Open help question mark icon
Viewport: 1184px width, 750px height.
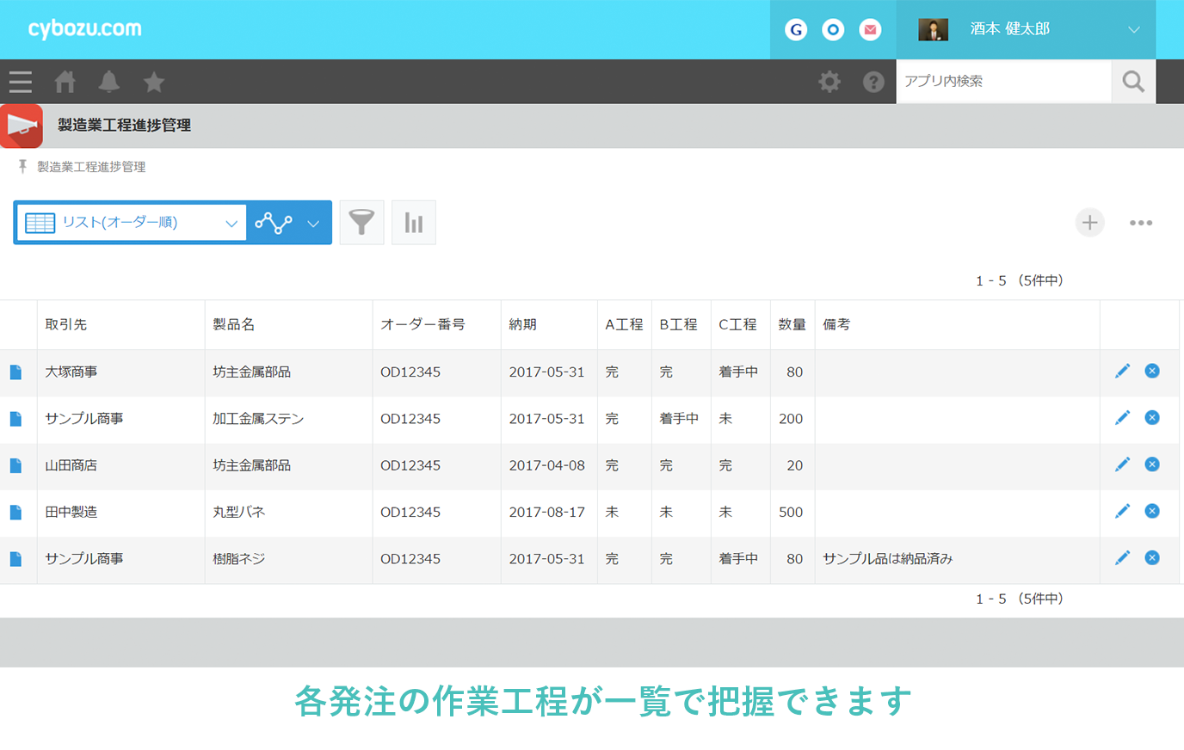coord(873,82)
